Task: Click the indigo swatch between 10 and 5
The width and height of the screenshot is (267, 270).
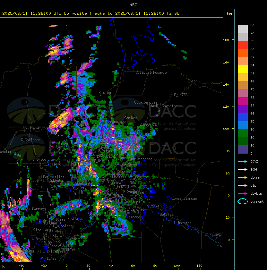Action: click(x=243, y=149)
